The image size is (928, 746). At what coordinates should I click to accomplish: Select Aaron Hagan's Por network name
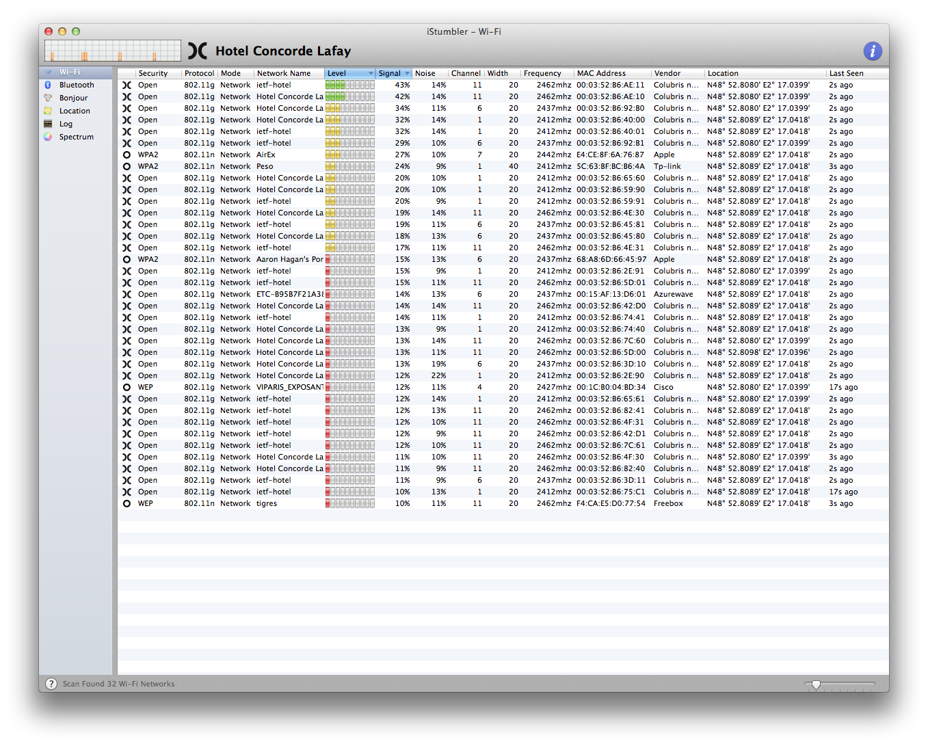click(290, 259)
